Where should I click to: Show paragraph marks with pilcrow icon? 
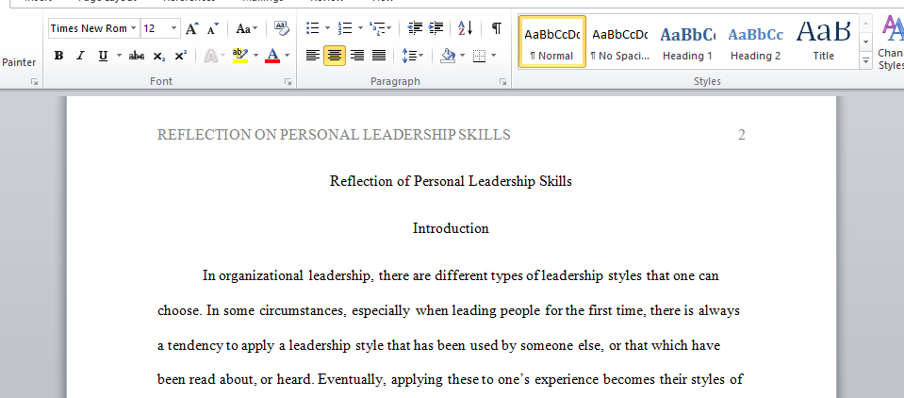(x=497, y=27)
